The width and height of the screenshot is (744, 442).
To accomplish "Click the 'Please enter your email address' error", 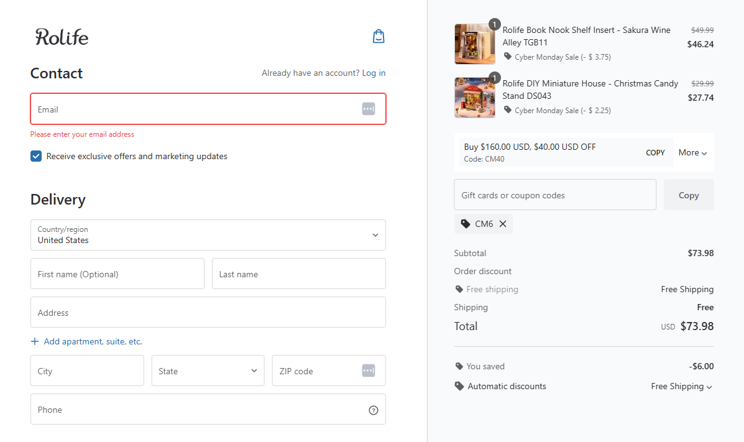I will click(82, 134).
